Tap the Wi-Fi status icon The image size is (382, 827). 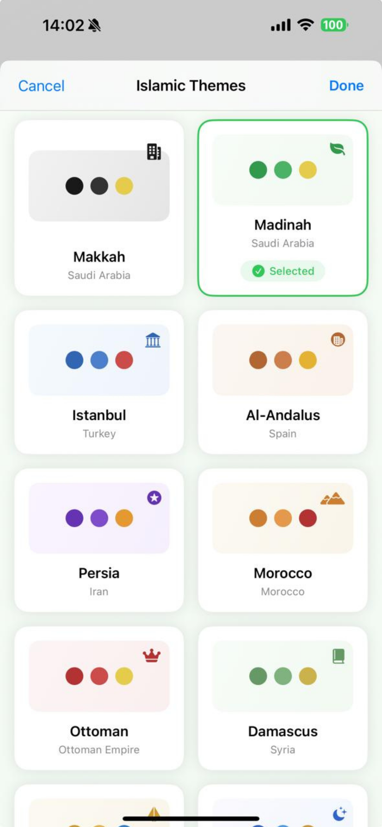pos(306,25)
